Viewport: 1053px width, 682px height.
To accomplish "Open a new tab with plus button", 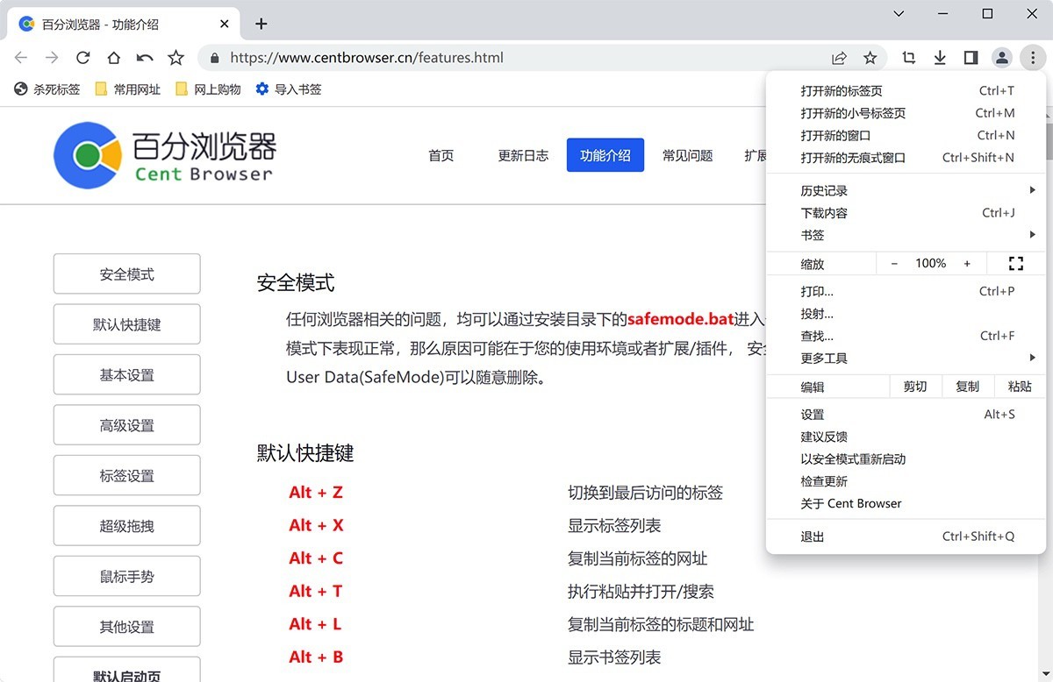I will pyautogui.click(x=261, y=24).
